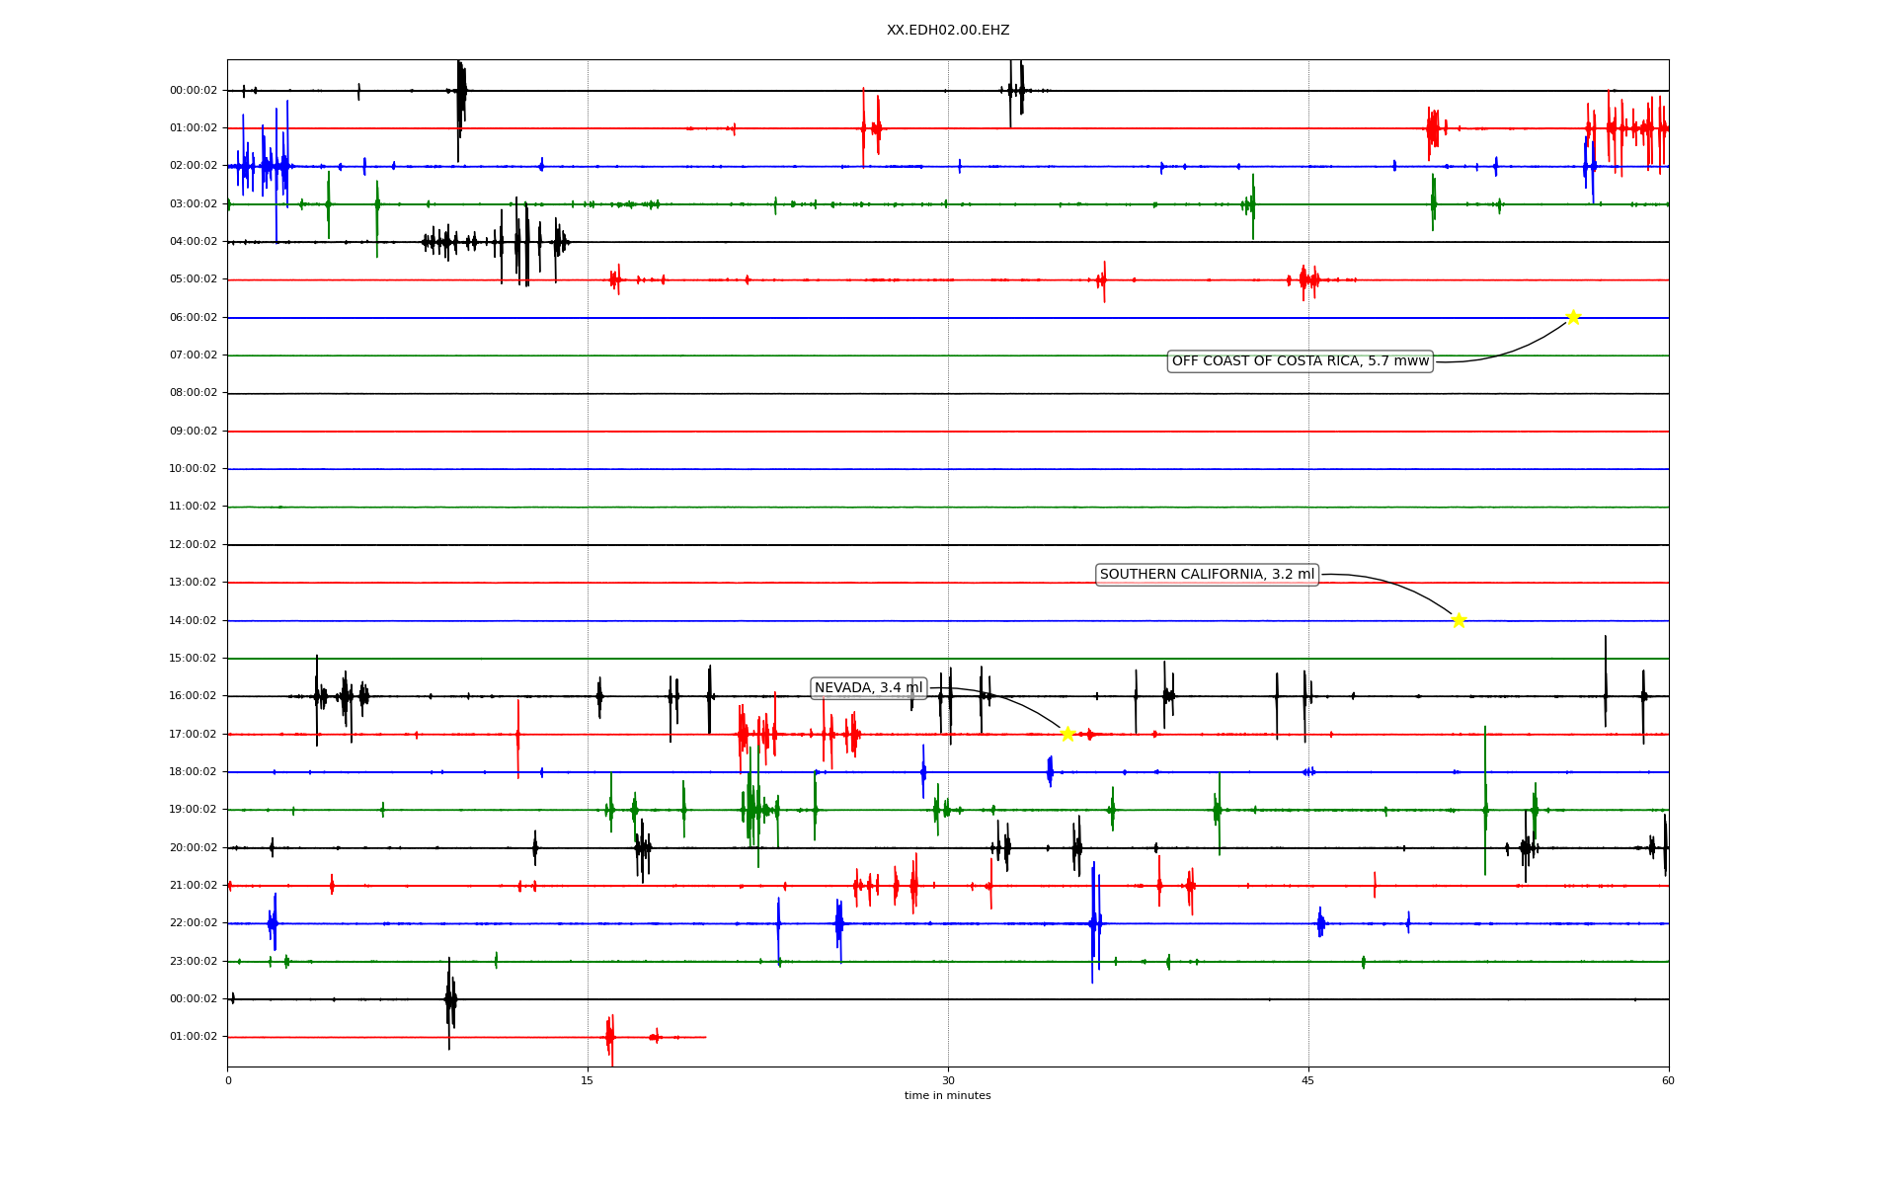Screen dimensions: 1896x1185
Task: Click the OFF COAST OF COSTA RICA label
Action: 1300,361
